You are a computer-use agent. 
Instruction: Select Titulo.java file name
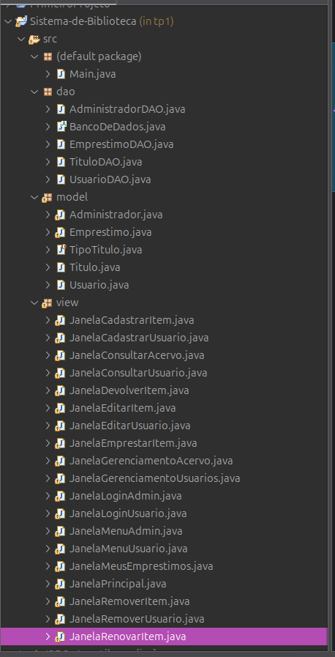pos(95,267)
